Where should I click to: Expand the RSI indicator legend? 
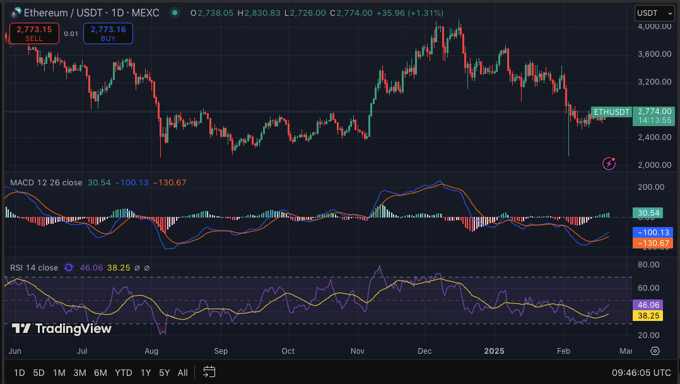pyautogui.click(x=34, y=267)
